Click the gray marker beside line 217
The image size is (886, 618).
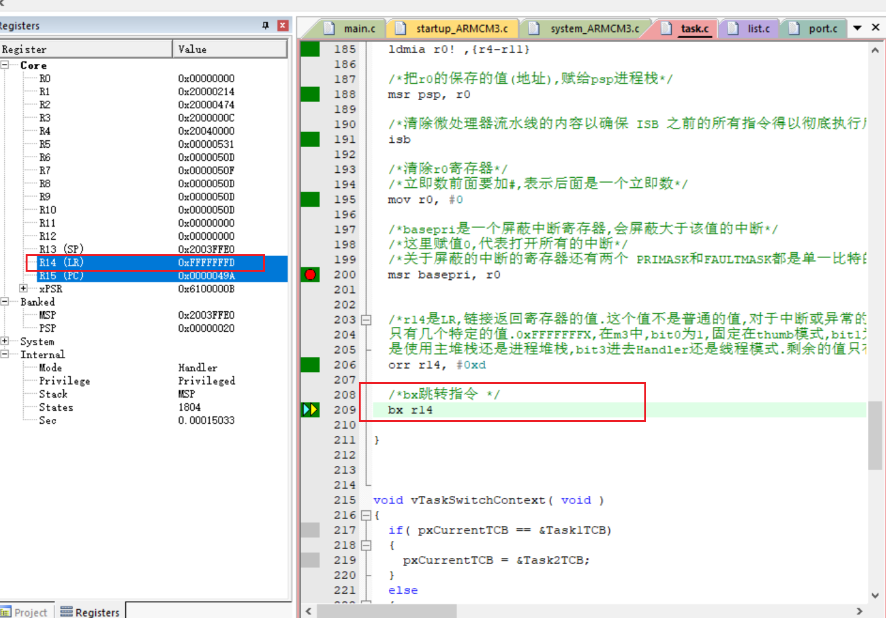tap(310, 530)
